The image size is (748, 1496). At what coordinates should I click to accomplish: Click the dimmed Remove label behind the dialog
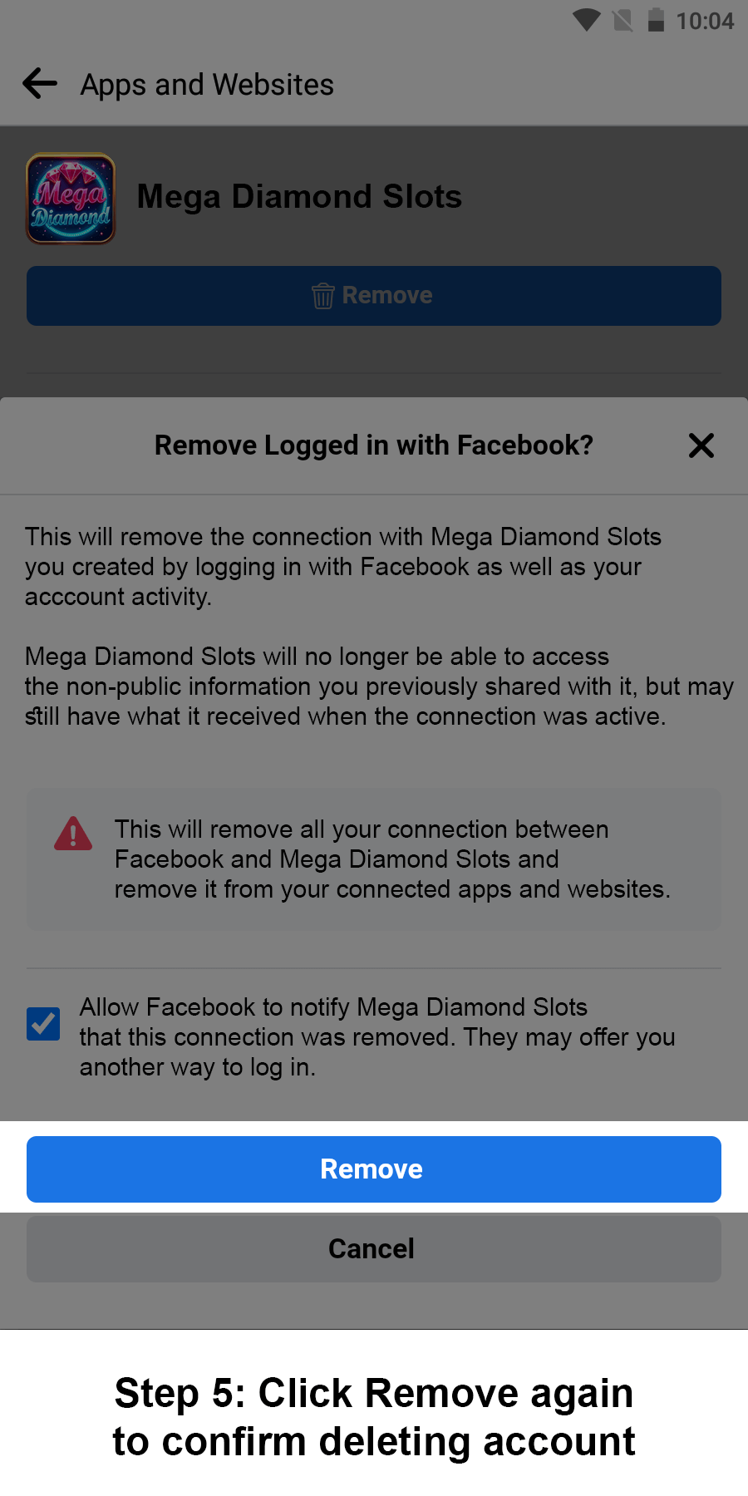(x=387, y=296)
